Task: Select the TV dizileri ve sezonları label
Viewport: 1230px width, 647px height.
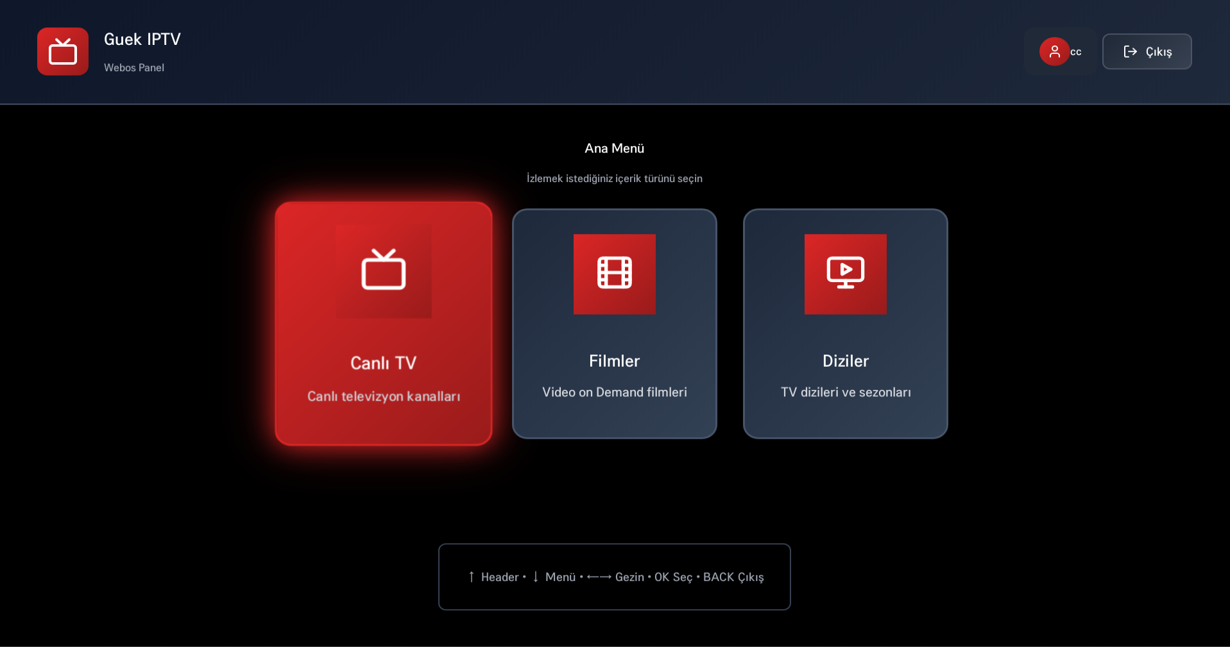Action: pos(845,392)
